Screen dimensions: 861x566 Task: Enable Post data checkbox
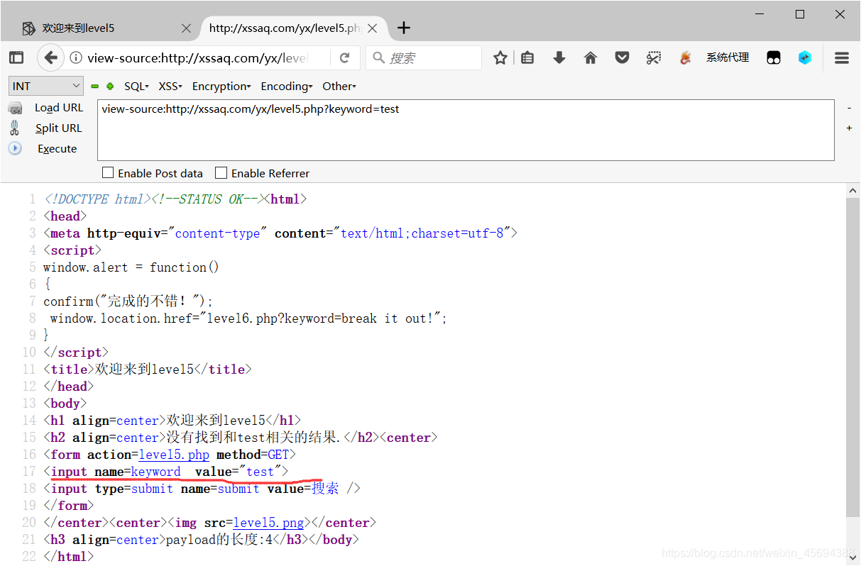coord(108,172)
